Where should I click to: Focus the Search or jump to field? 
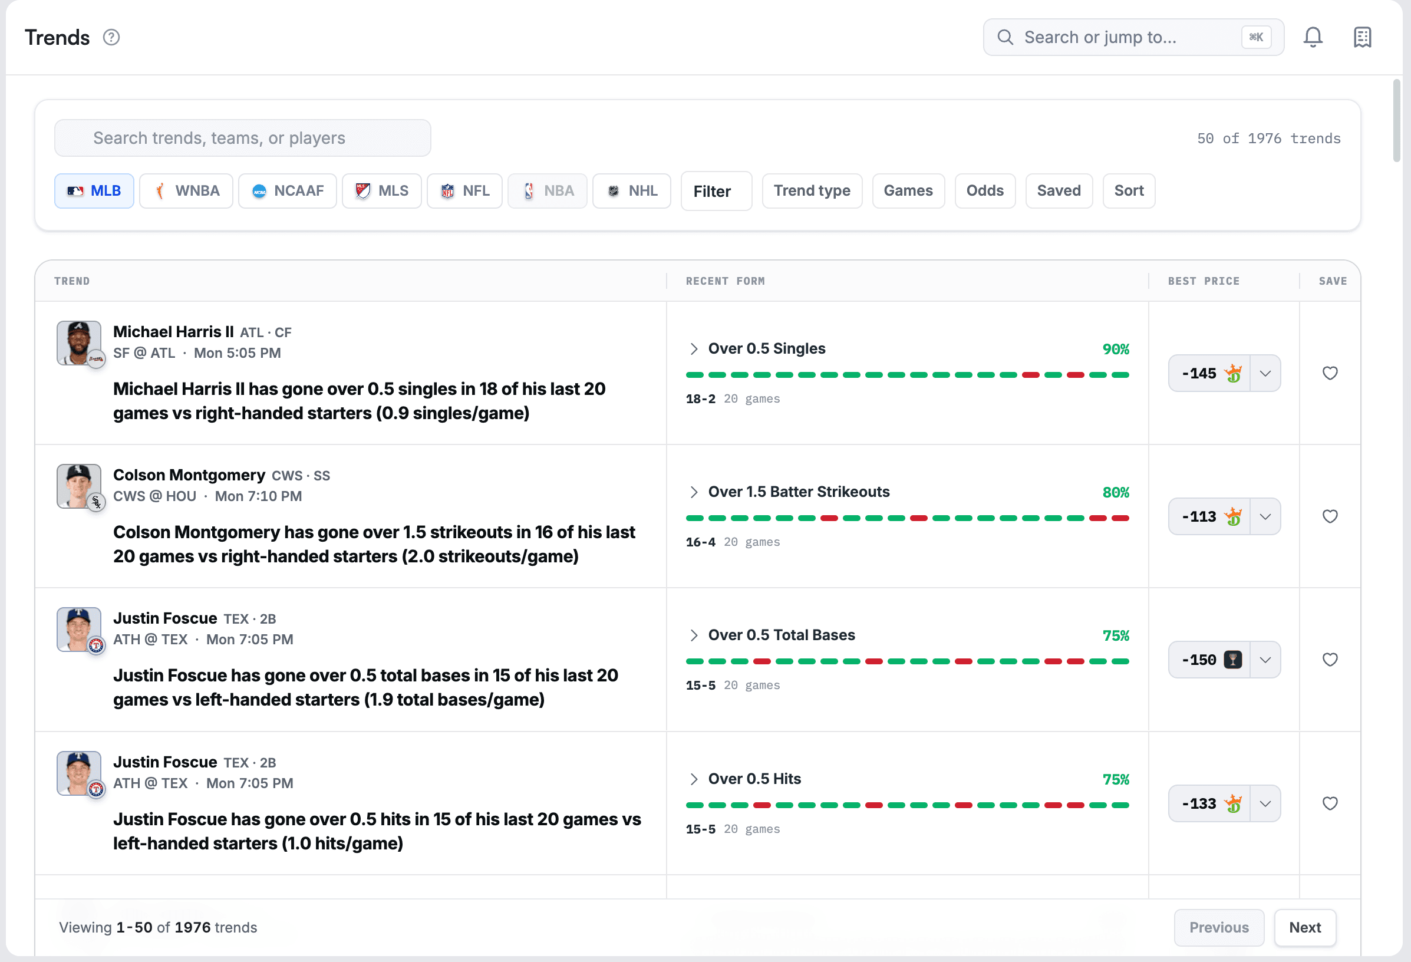(1133, 37)
